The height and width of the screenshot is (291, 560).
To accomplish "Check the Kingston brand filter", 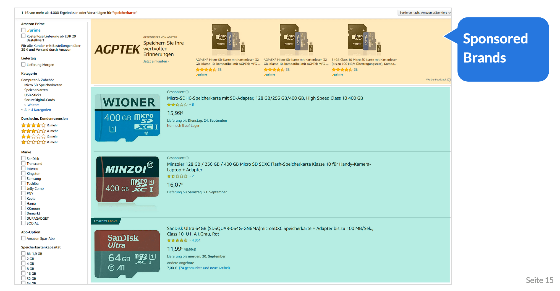I will tap(23, 173).
